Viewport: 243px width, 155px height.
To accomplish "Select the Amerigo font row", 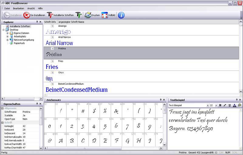I will [141, 30].
